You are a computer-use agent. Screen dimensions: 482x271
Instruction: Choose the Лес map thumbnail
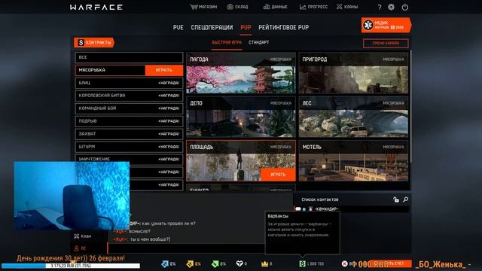353,117
